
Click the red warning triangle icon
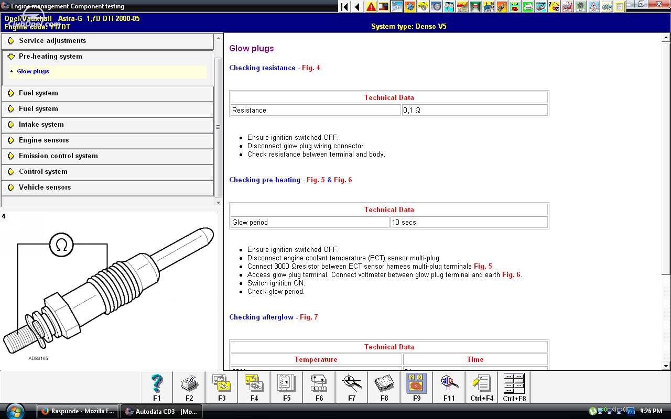point(371,7)
